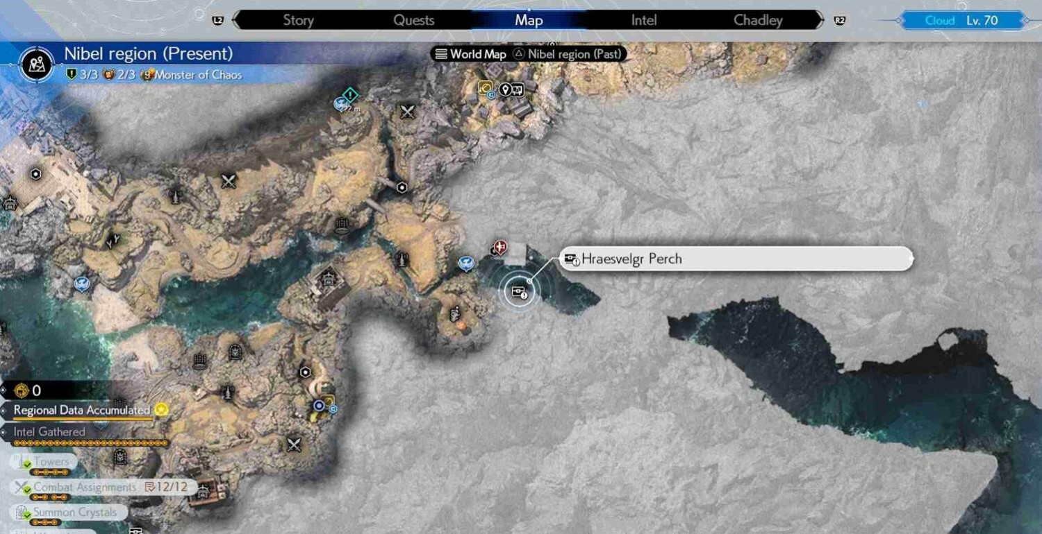Select the yellow Regional Data star badge

click(161, 410)
